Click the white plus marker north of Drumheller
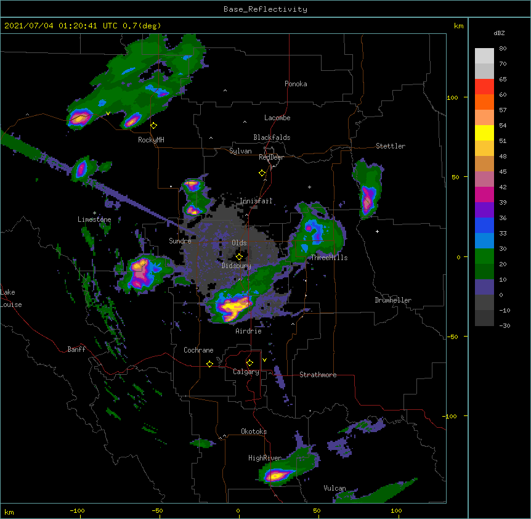The width and height of the screenshot is (531, 519). 377,231
